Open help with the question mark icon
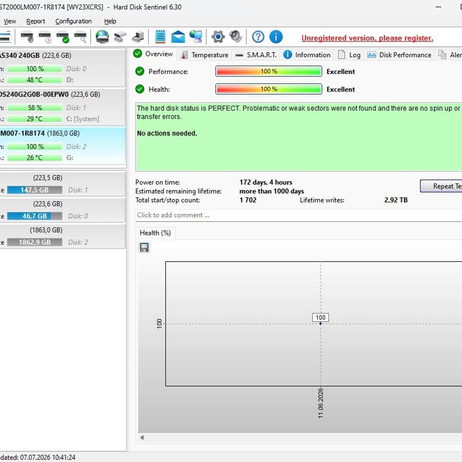The height and width of the screenshot is (462, 462). (258, 37)
